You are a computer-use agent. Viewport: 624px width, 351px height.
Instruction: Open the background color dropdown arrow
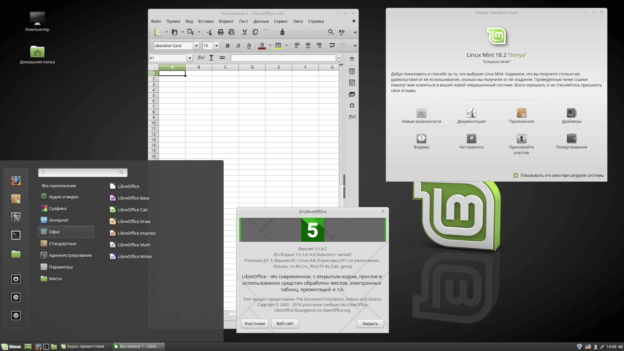286,45
